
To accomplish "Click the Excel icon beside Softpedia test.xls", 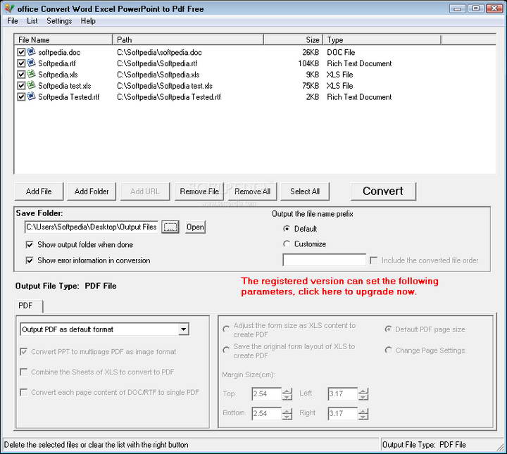I will pos(31,85).
